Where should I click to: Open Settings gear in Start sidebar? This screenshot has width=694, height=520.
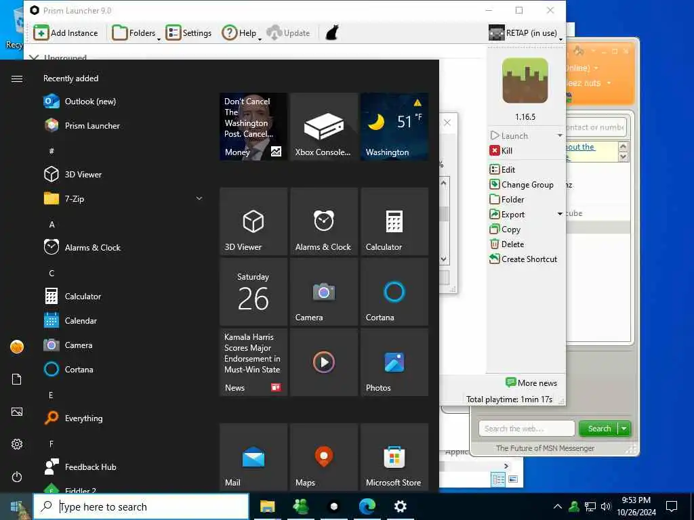[x=17, y=444]
